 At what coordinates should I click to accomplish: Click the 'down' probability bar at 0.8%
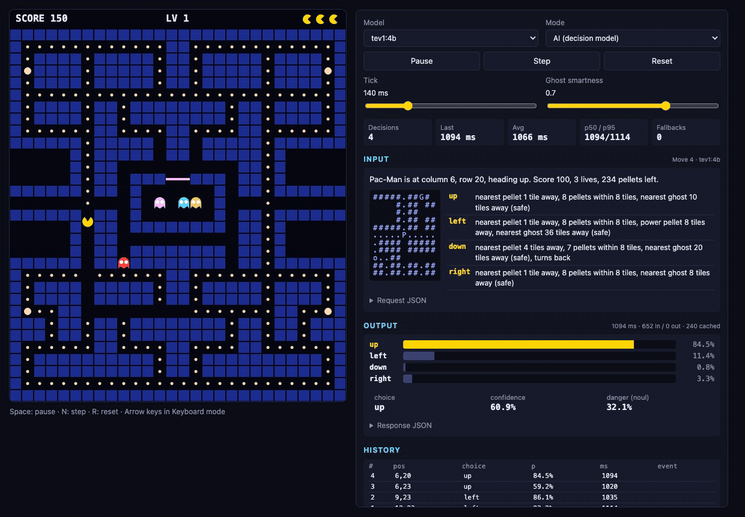point(539,367)
